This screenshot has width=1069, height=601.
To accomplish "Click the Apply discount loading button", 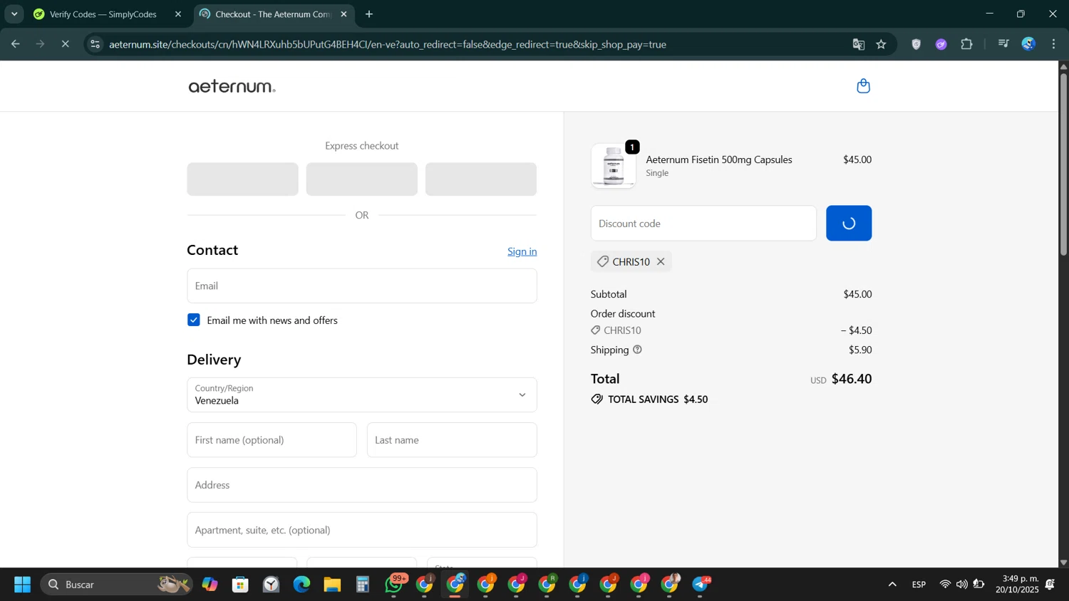I will pyautogui.click(x=849, y=223).
